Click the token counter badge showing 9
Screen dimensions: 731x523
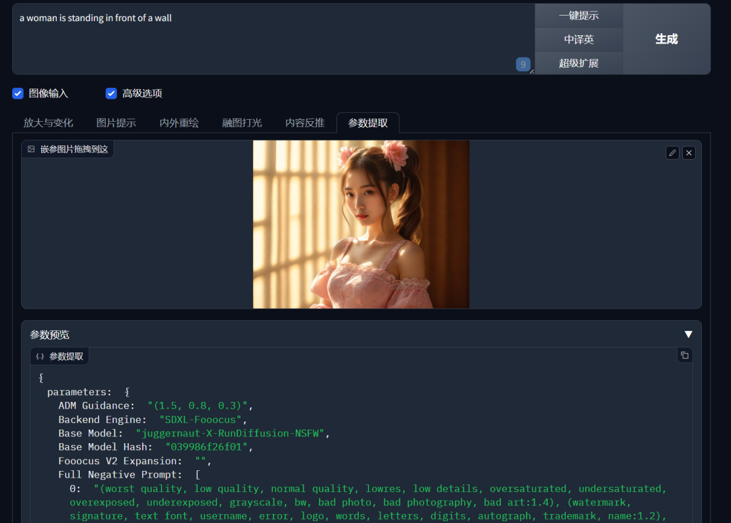(x=523, y=64)
